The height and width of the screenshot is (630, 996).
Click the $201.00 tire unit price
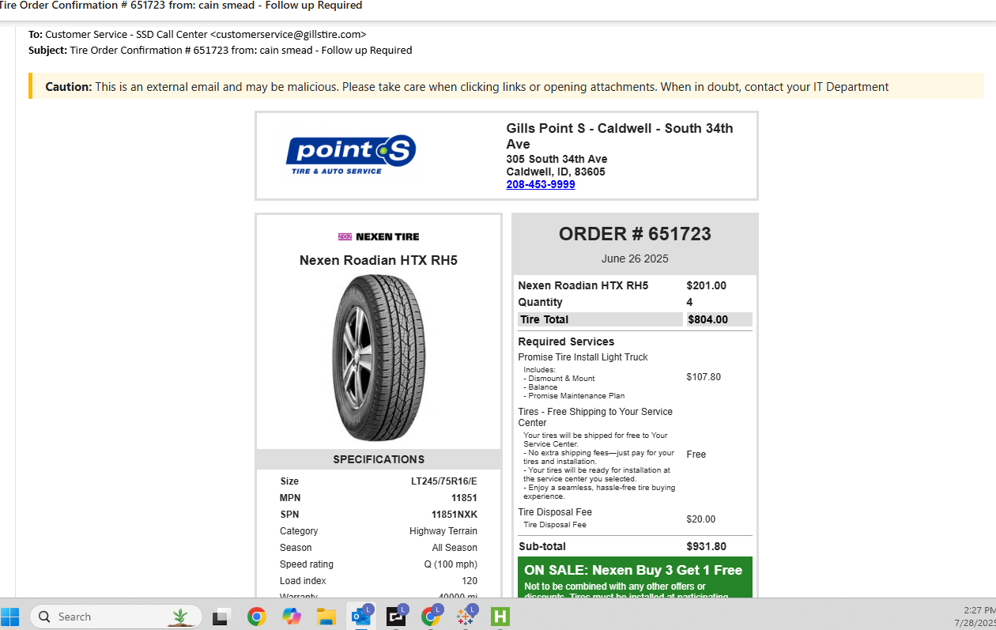(707, 285)
